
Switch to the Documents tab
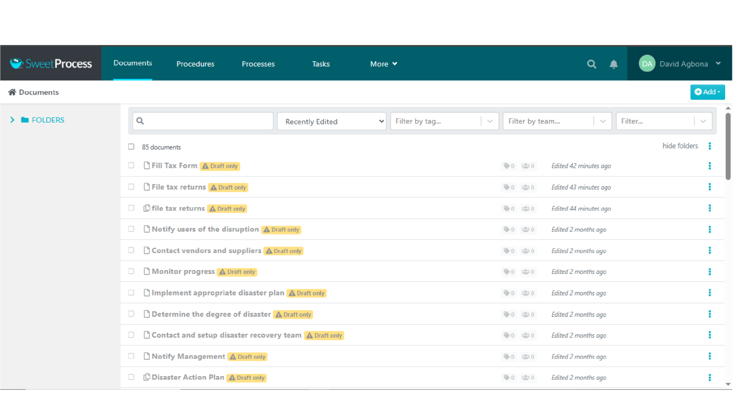point(133,63)
